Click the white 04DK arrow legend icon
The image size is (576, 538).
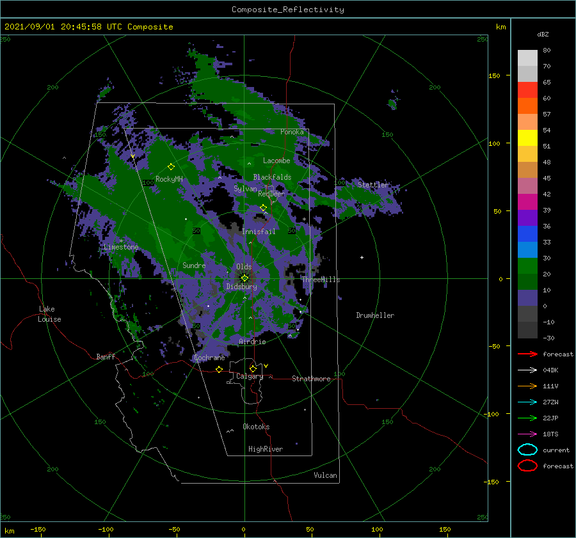point(527,370)
